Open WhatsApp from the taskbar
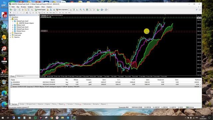Image resolution: width=213 pixels, height=120 pixels. (35, 118)
